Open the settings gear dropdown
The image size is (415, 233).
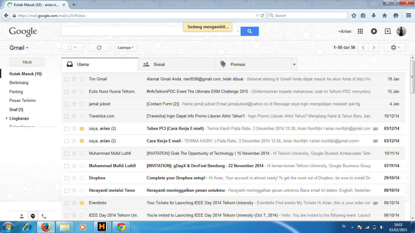tap(395, 48)
